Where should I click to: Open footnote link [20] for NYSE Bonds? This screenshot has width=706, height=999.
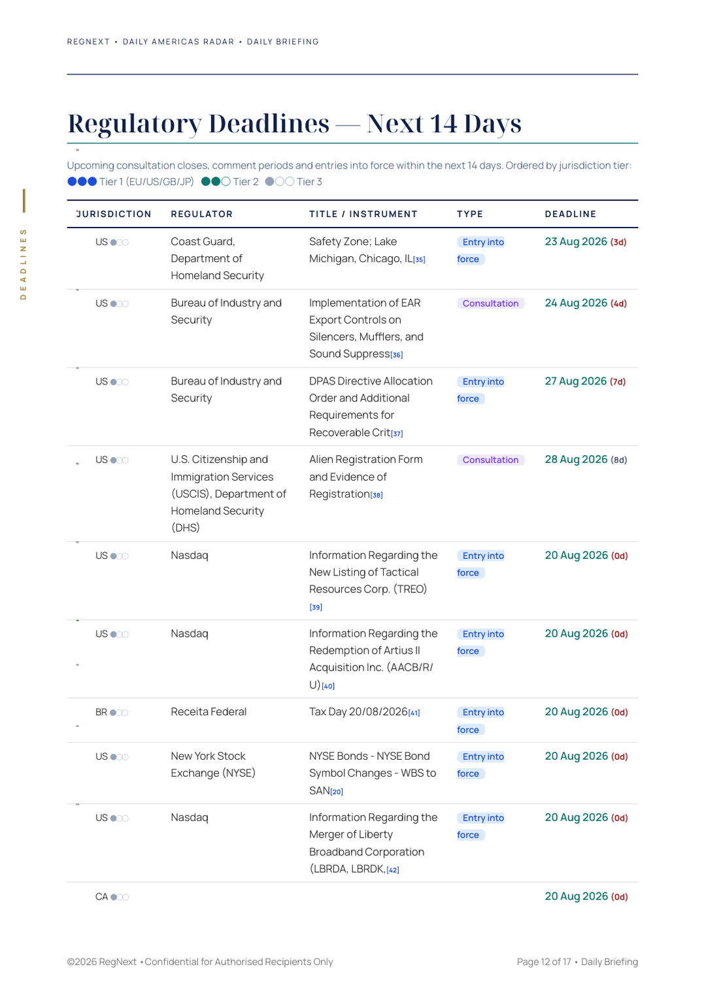337,792
